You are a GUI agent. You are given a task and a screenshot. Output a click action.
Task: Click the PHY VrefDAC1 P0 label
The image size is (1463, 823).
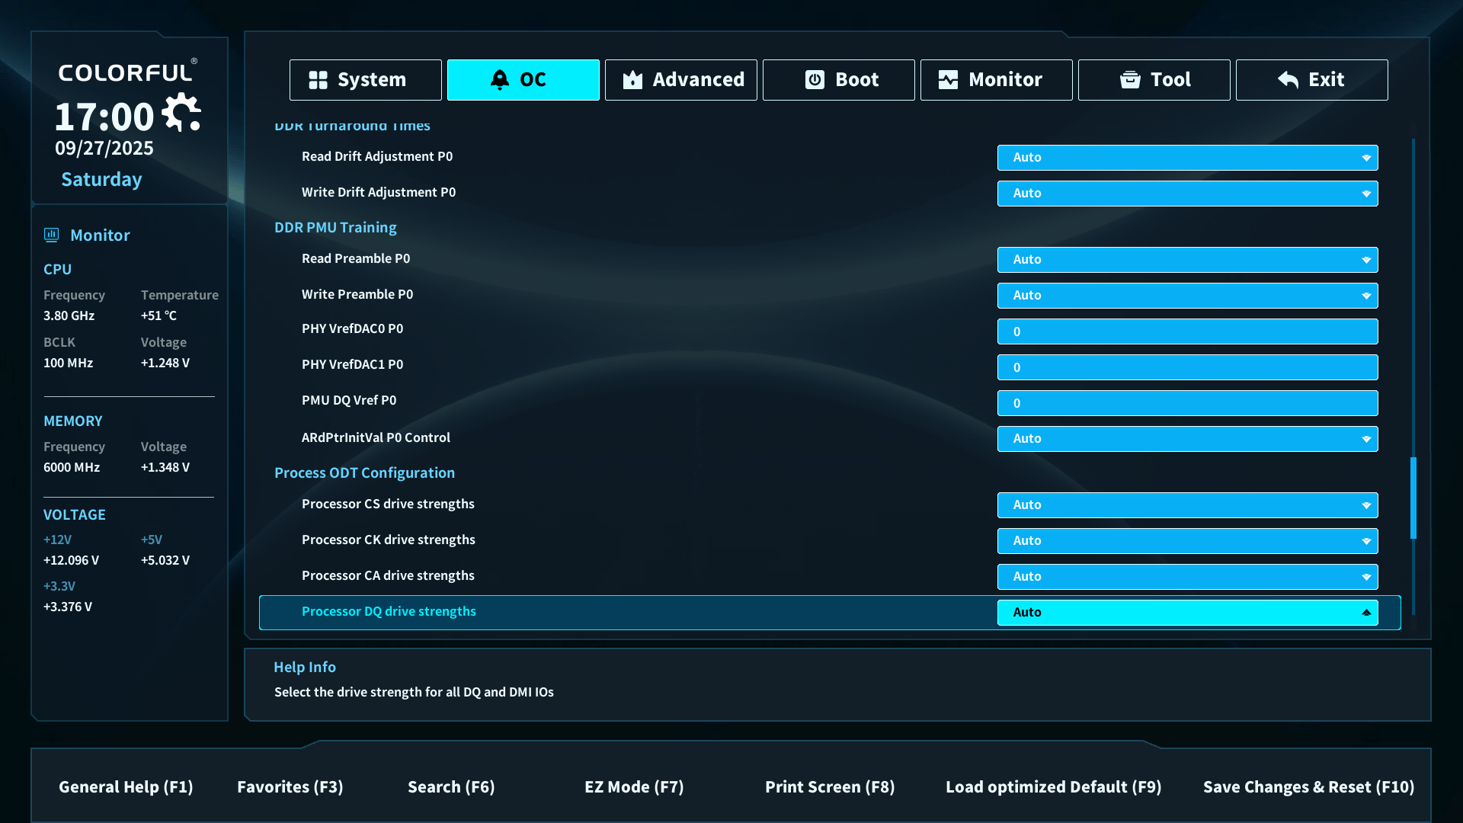coord(353,364)
